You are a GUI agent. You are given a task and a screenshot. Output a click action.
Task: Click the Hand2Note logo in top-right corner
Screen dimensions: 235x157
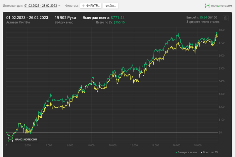click(218, 6)
